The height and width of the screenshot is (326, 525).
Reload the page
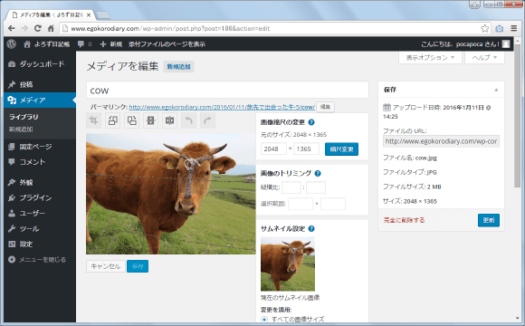pos(38,28)
